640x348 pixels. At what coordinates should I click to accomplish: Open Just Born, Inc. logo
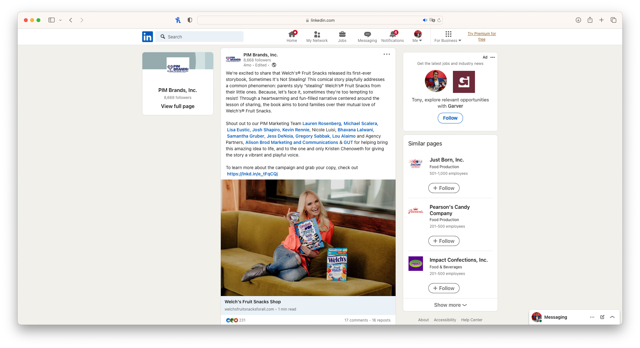click(x=416, y=164)
